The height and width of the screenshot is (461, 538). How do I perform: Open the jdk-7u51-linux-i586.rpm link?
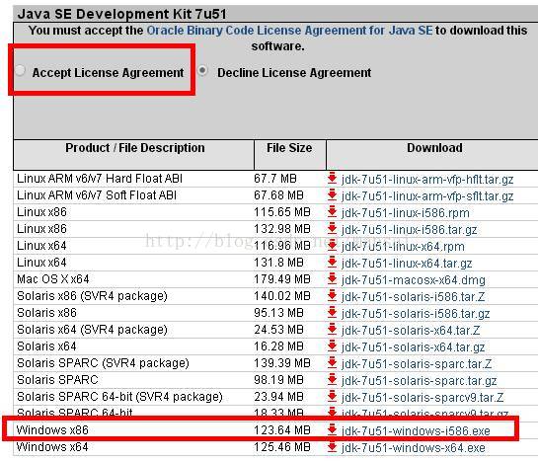pyautogui.click(x=406, y=213)
